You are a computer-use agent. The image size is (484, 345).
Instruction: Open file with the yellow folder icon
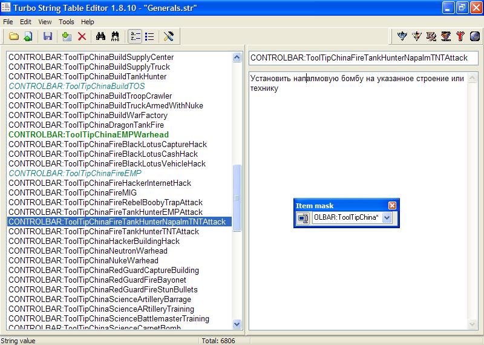tap(13, 36)
